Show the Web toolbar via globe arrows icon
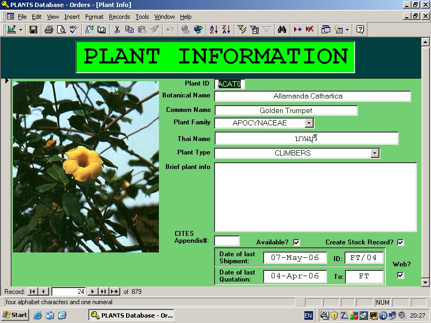The height and width of the screenshot is (323, 431). [x=198, y=30]
